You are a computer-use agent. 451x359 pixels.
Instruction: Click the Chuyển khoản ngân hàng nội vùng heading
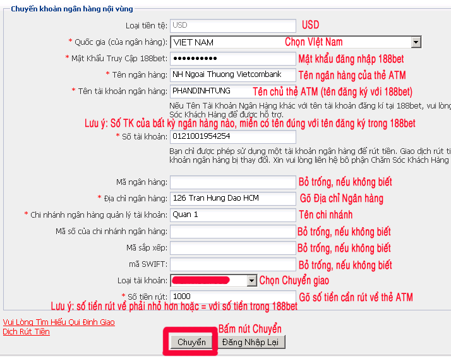72,9
